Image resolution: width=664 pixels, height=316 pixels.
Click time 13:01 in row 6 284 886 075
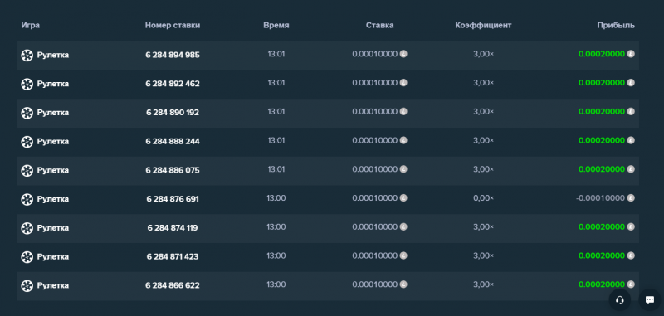pos(276,169)
